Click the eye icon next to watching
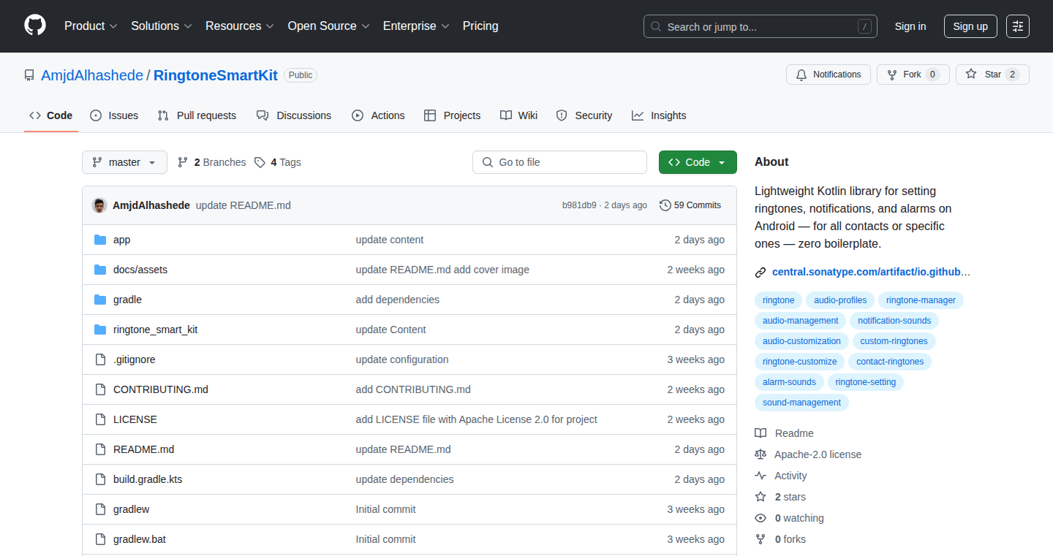 coord(760,518)
